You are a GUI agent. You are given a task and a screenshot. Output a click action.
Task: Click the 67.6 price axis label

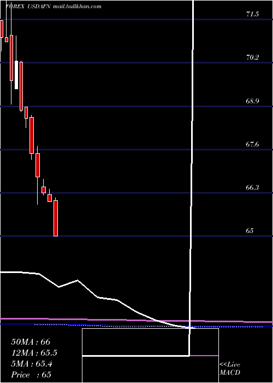pos(252,144)
